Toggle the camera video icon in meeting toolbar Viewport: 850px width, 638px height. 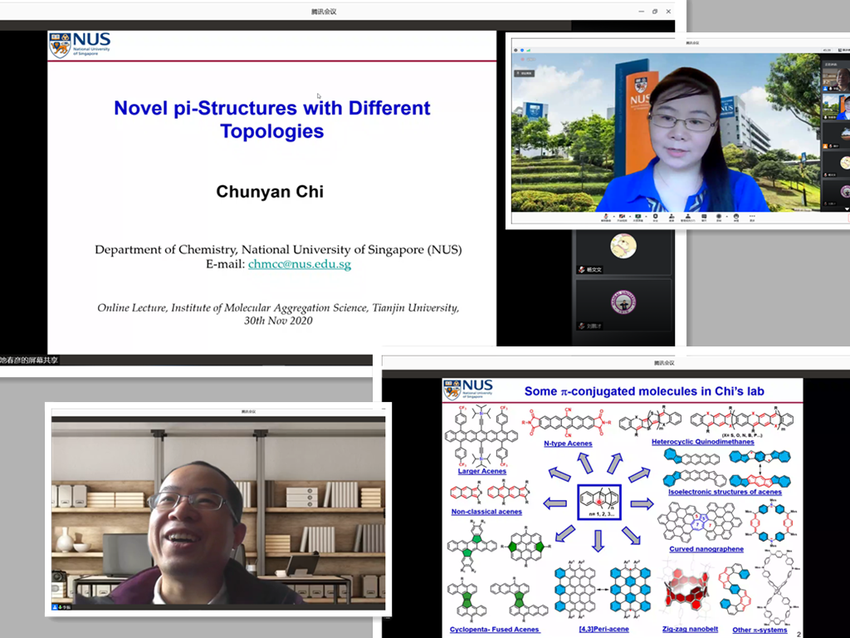[x=622, y=216]
